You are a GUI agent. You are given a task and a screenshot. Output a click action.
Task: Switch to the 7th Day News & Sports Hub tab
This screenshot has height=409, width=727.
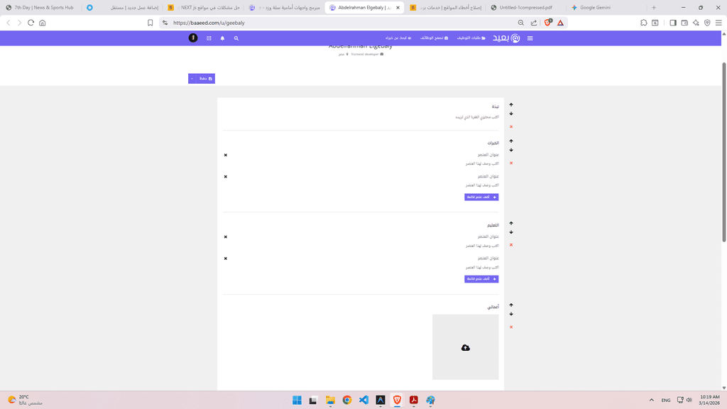(x=41, y=7)
